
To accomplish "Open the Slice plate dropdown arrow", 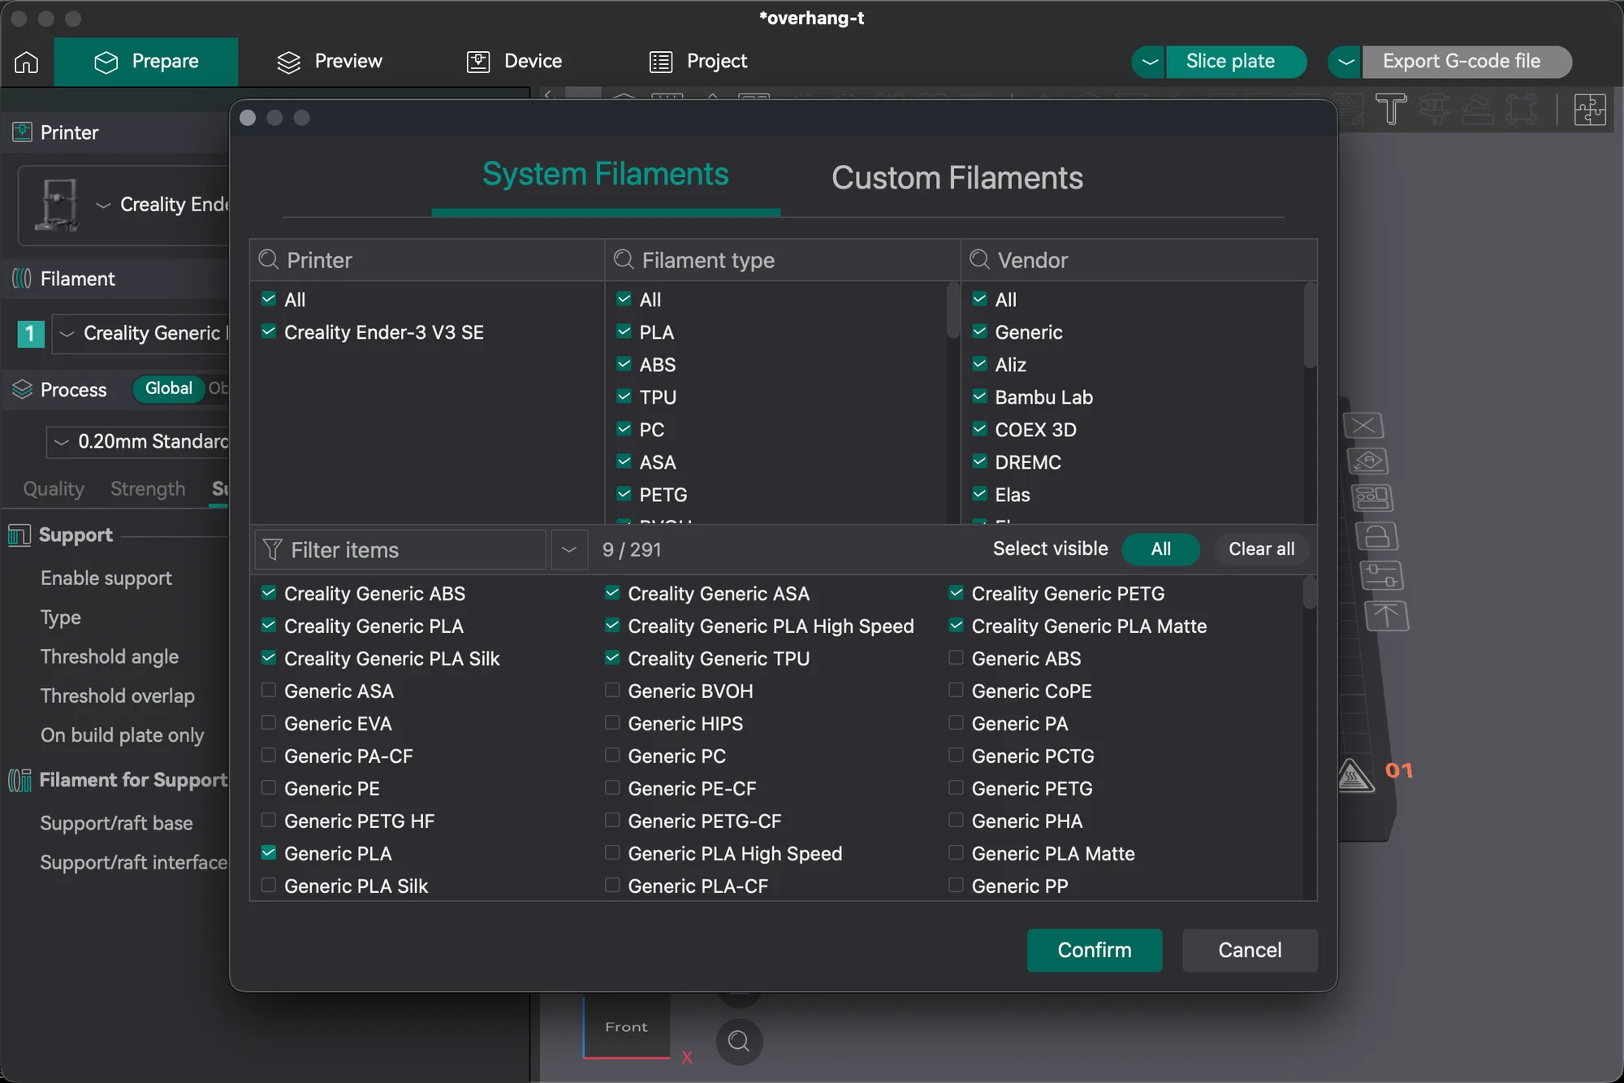I will click(x=1149, y=62).
